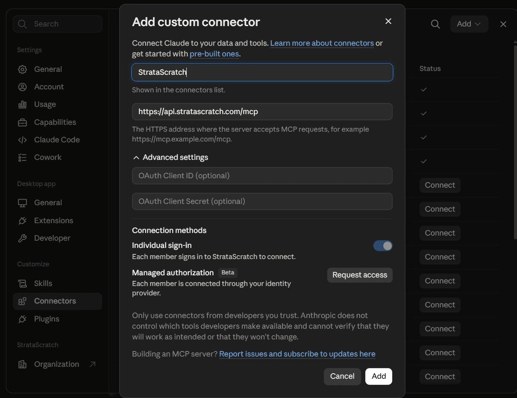Select Skills under Customize
The height and width of the screenshot is (398, 517).
pos(58,283)
